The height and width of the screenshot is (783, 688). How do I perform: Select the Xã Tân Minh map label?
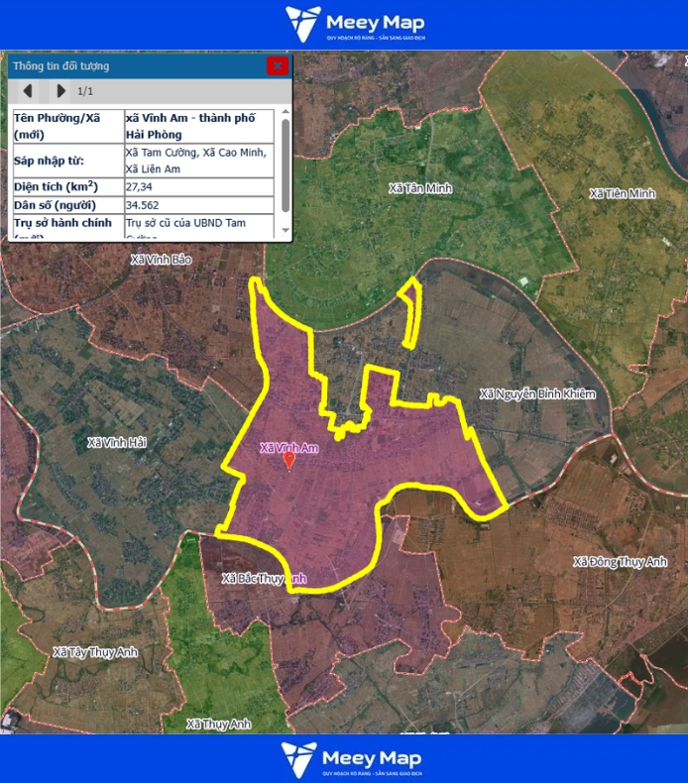point(420,187)
